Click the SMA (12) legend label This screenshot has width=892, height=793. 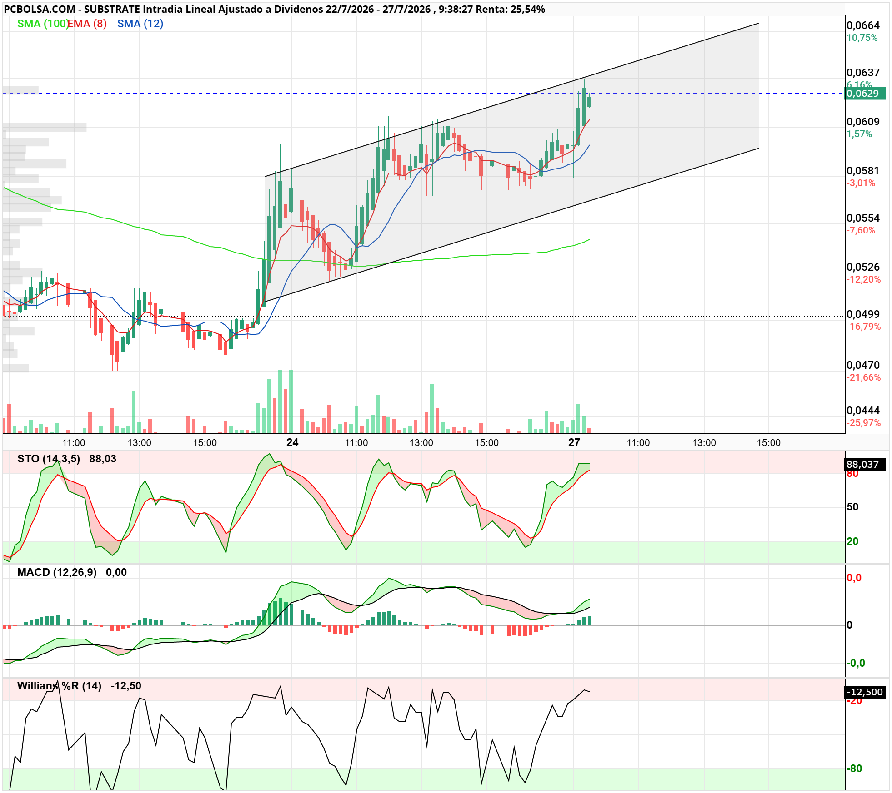click(140, 24)
